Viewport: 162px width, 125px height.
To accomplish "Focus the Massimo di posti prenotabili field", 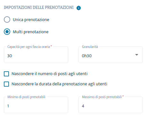I will click(110, 105).
